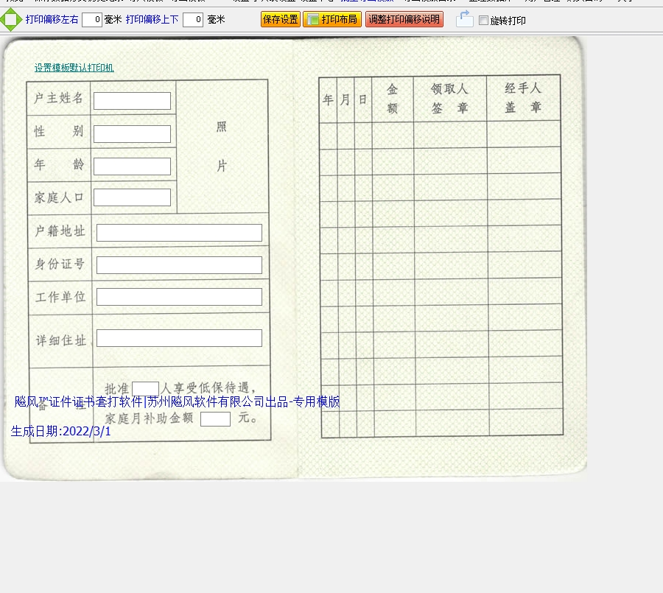Click the 家庭人口 input box

pyautogui.click(x=132, y=197)
